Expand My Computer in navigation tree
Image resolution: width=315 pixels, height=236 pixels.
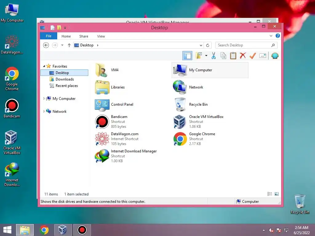[44, 98]
